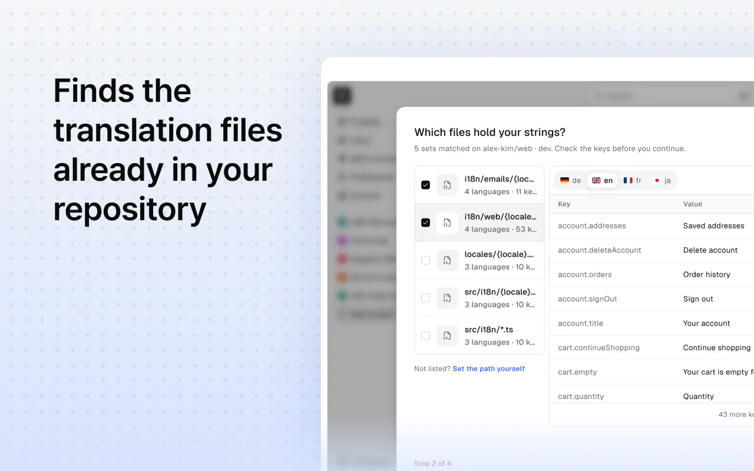Click the 'Quantity' value cell
754x471 pixels.
click(698, 396)
